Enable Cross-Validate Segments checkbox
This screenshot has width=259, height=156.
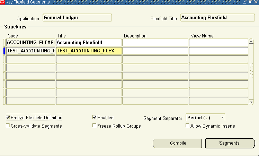pos(8,125)
